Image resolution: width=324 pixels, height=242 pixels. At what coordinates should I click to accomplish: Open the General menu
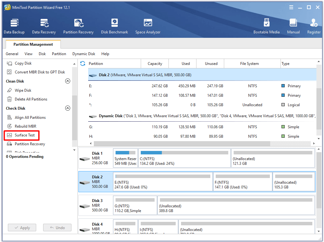pyautogui.click(x=12, y=54)
